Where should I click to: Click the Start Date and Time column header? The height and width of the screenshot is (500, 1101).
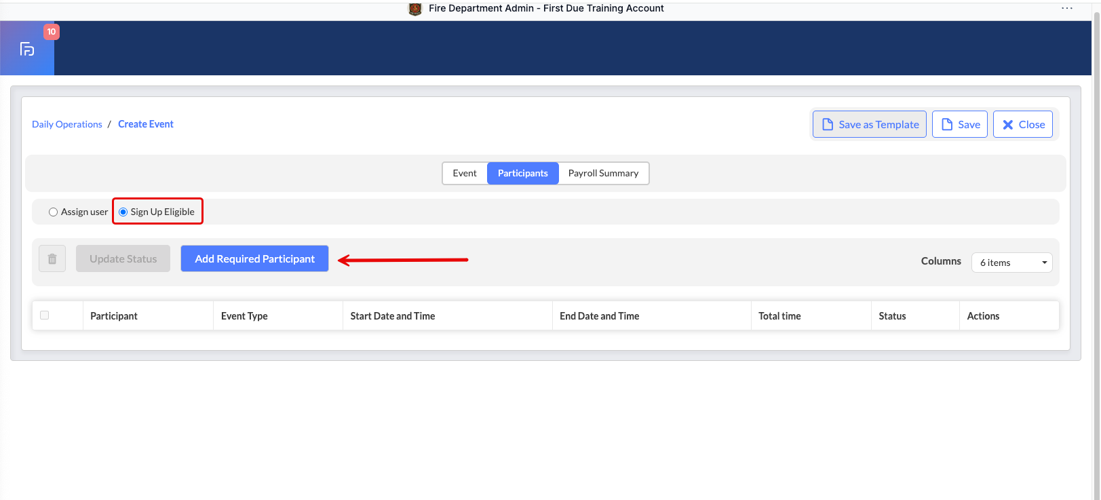(x=393, y=316)
